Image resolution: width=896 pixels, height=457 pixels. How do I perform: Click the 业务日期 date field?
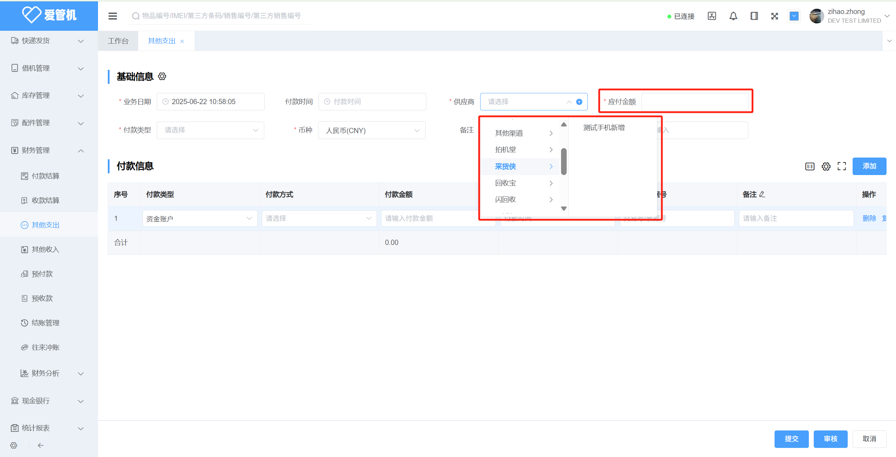pyautogui.click(x=210, y=102)
